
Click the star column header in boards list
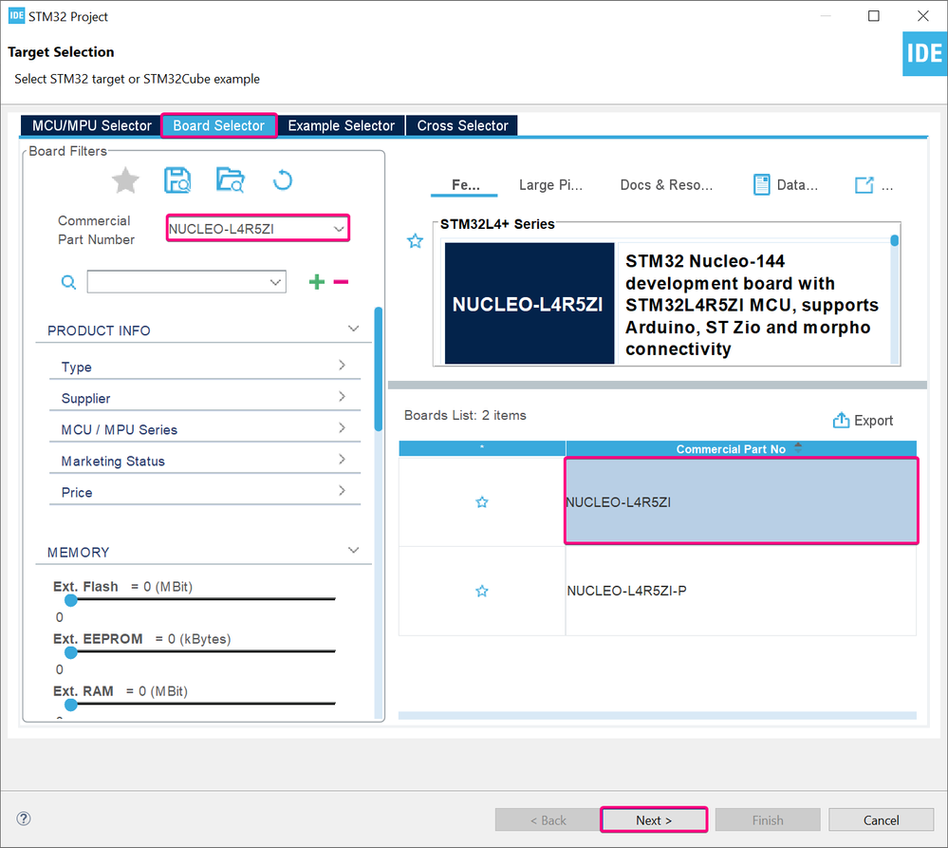[x=482, y=448]
